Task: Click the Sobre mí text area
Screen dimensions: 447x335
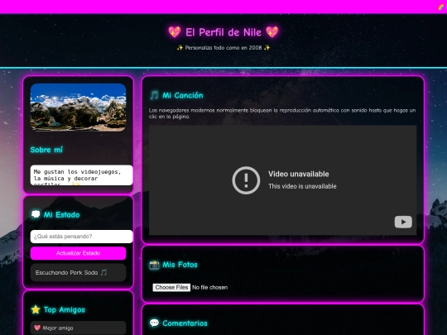Action: [81, 175]
